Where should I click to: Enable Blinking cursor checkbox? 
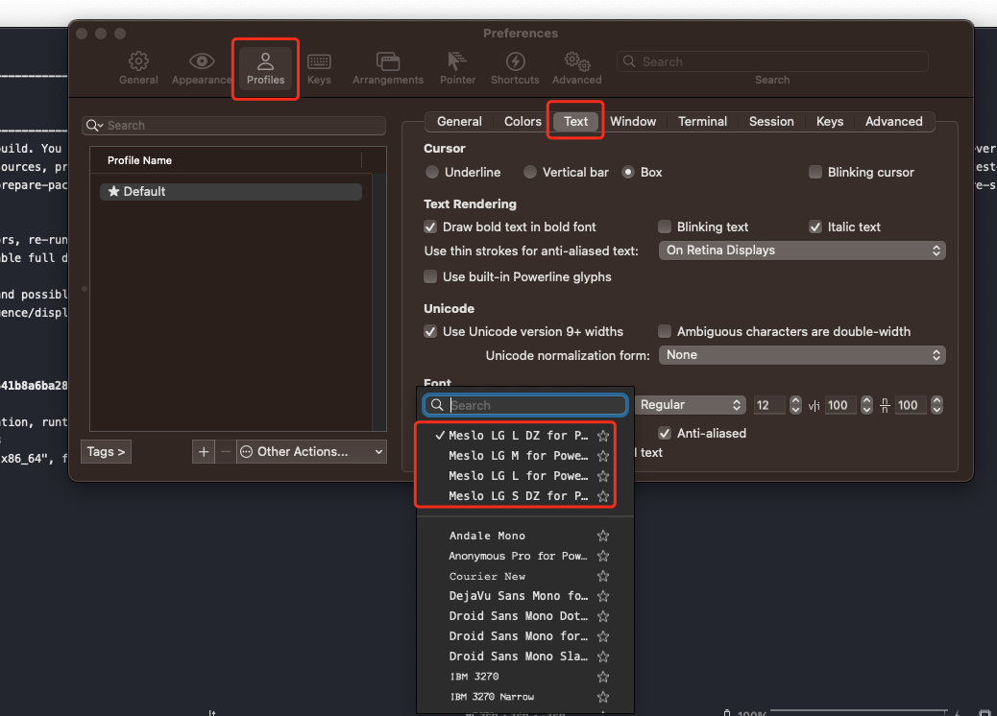coord(815,173)
